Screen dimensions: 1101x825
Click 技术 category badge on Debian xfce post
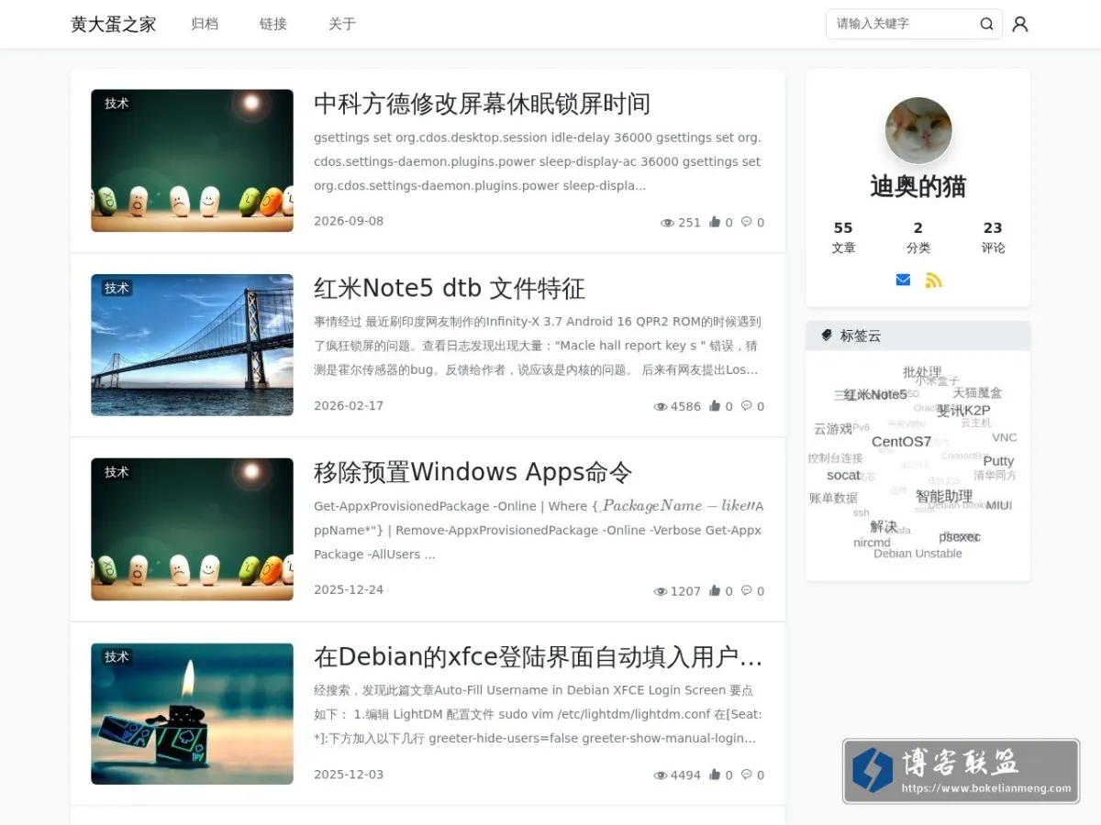(x=117, y=656)
